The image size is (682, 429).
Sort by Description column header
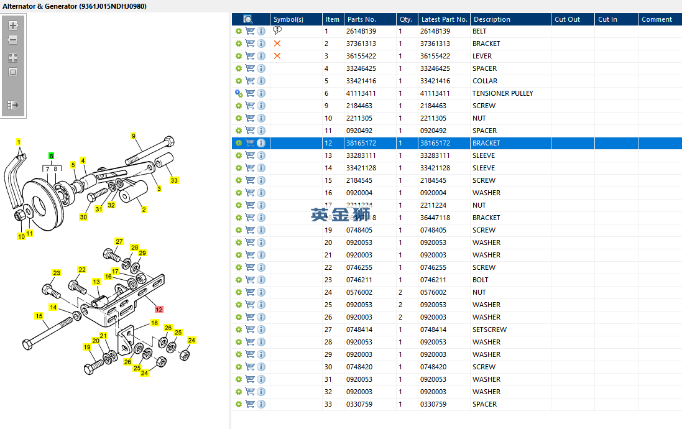pyautogui.click(x=510, y=19)
